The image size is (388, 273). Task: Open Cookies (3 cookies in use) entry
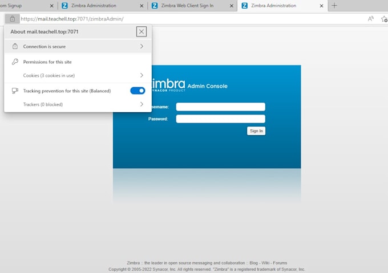78,75
